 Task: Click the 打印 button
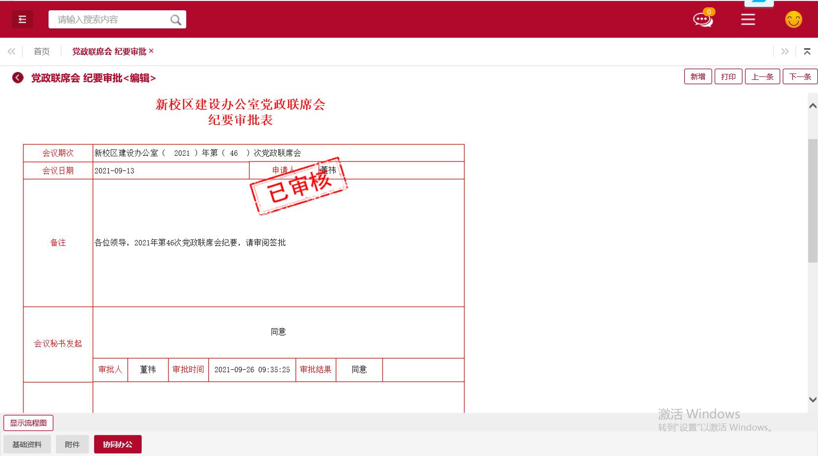(x=728, y=77)
